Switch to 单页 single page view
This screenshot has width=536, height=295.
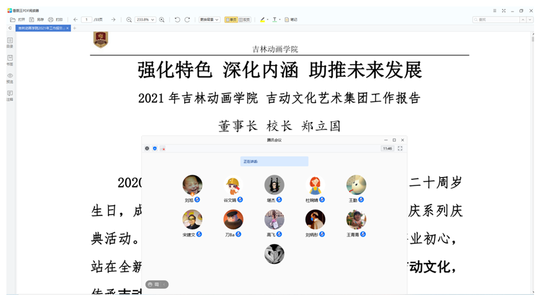point(231,20)
